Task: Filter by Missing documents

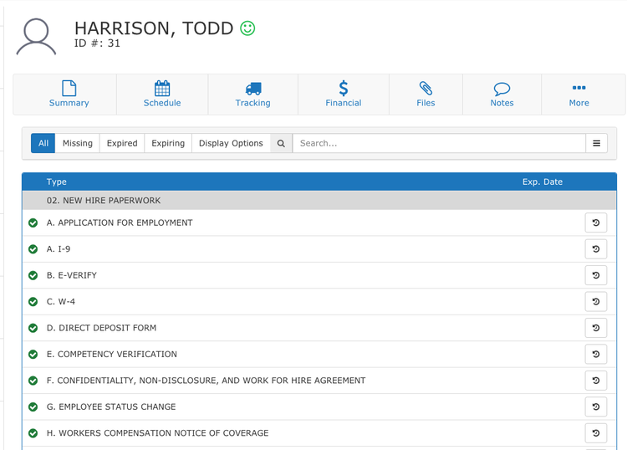Action: pyautogui.click(x=77, y=143)
